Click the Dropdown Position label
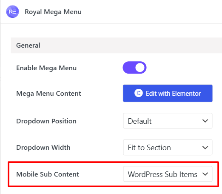222x194 pixels. (46, 121)
